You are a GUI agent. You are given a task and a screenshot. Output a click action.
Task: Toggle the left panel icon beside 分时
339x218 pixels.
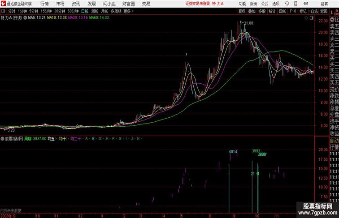tap(3, 11)
